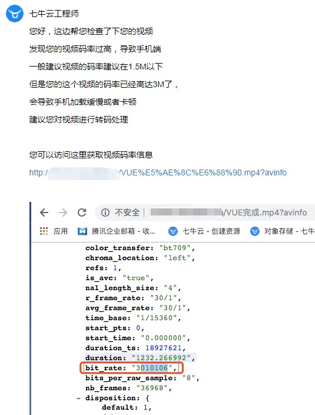Click the r_frame_rate "30/1" line
Viewport: 315px width, 415px height.
133,298
